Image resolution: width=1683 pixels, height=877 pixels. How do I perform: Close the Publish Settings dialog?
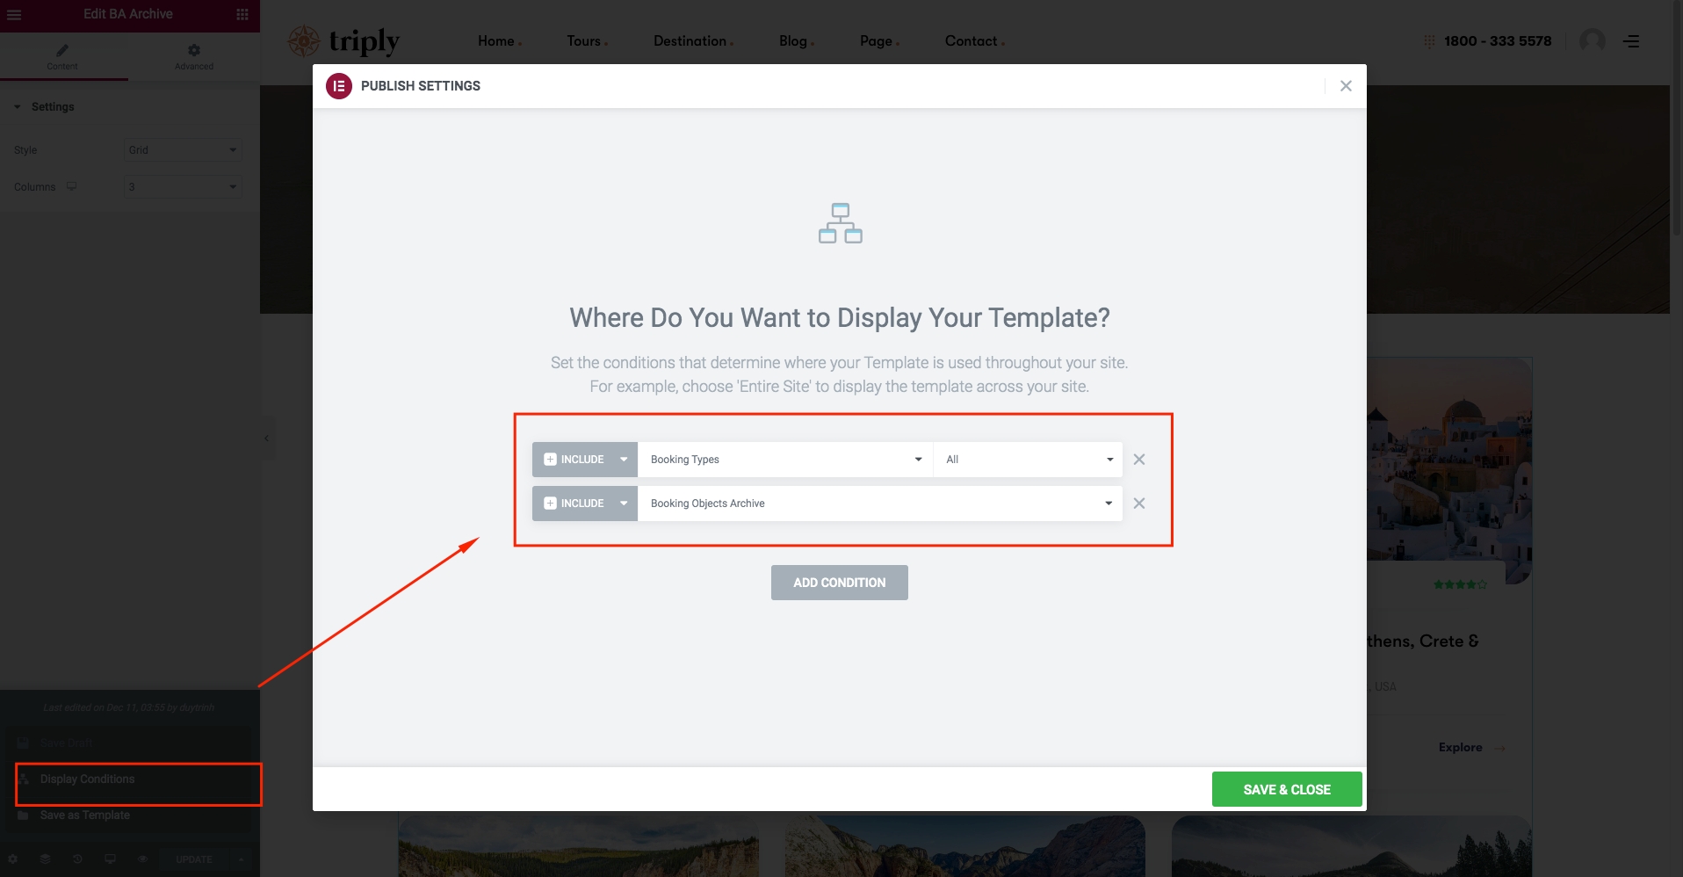1346,86
